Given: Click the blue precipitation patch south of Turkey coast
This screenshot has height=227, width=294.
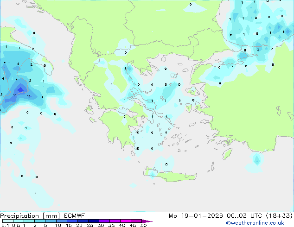Looking at the screenshot, I should click(257, 160).
